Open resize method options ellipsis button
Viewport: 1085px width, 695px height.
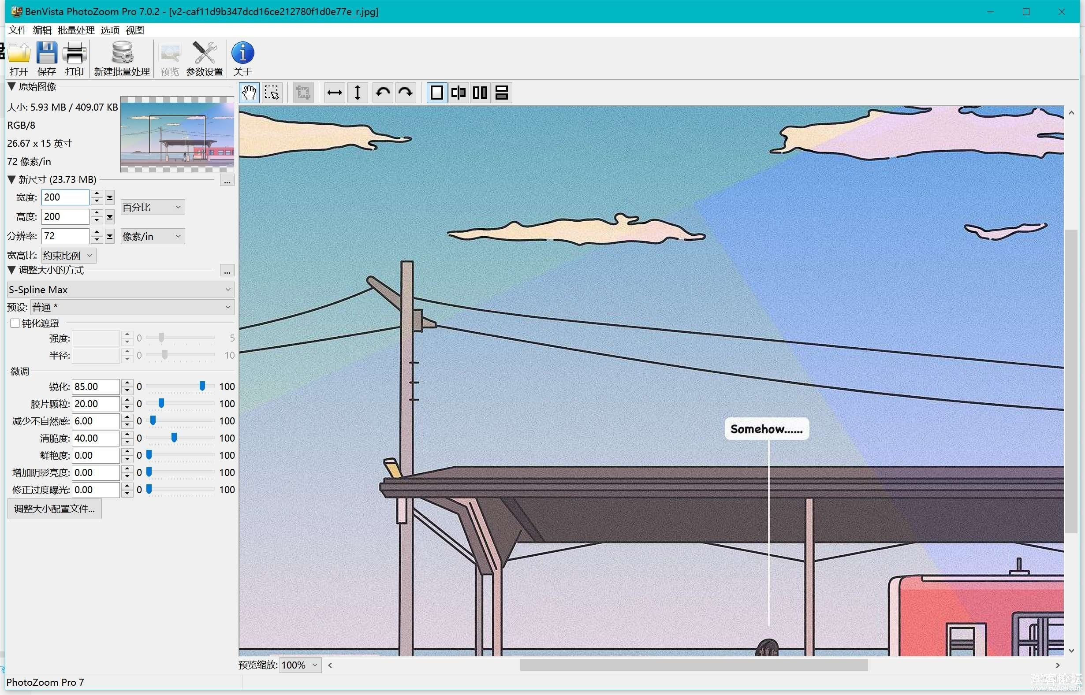pyautogui.click(x=227, y=271)
